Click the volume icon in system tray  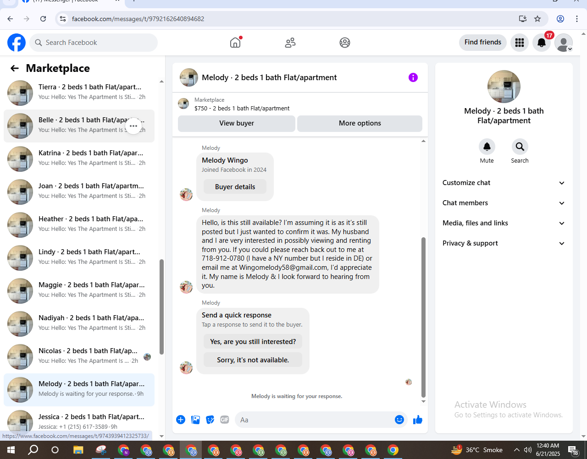click(x=528, y=450)
